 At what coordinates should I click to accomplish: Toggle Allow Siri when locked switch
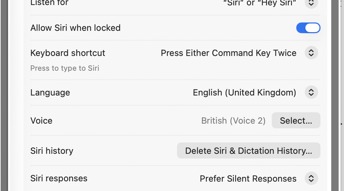[x=308, y=28]
